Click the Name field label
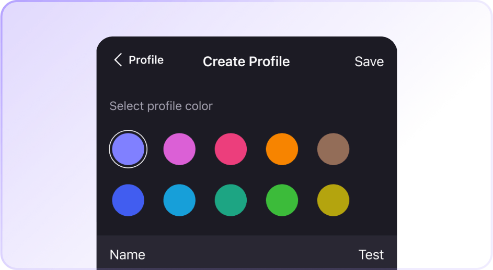 [x=127, y=255]
